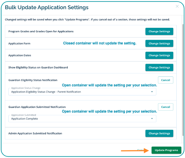Expand the Application Status Change dropdown

82,92
